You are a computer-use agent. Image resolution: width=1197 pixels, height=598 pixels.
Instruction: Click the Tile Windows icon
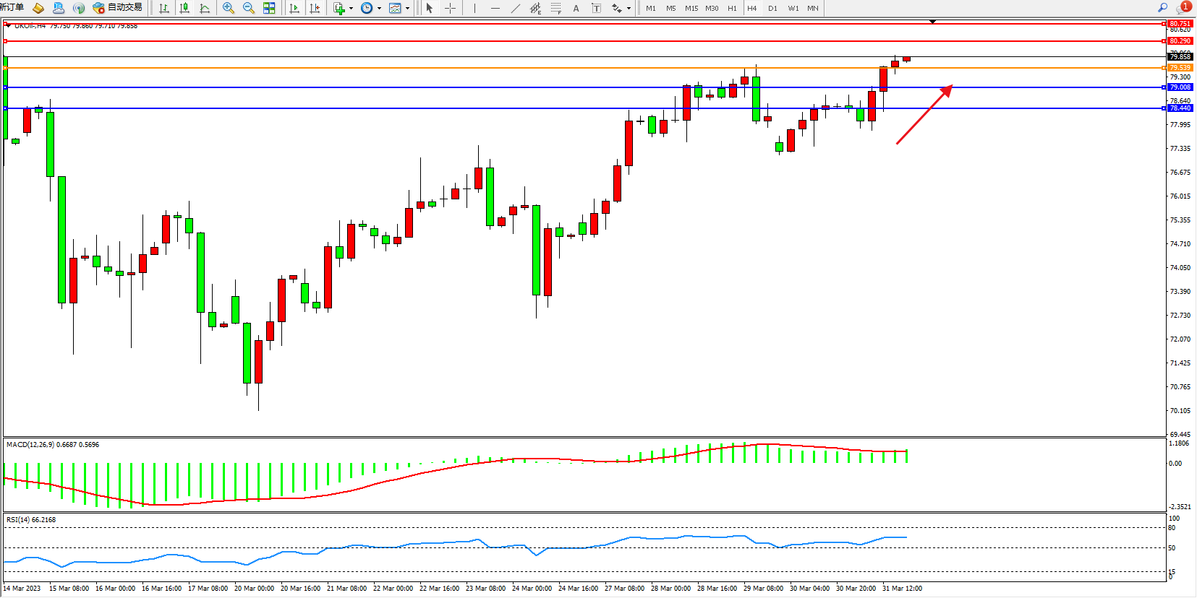tap(269, 8)
